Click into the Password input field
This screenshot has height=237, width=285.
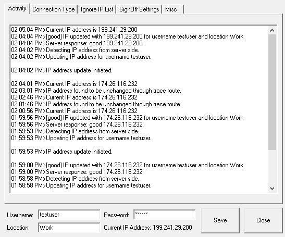coord(165,215)
